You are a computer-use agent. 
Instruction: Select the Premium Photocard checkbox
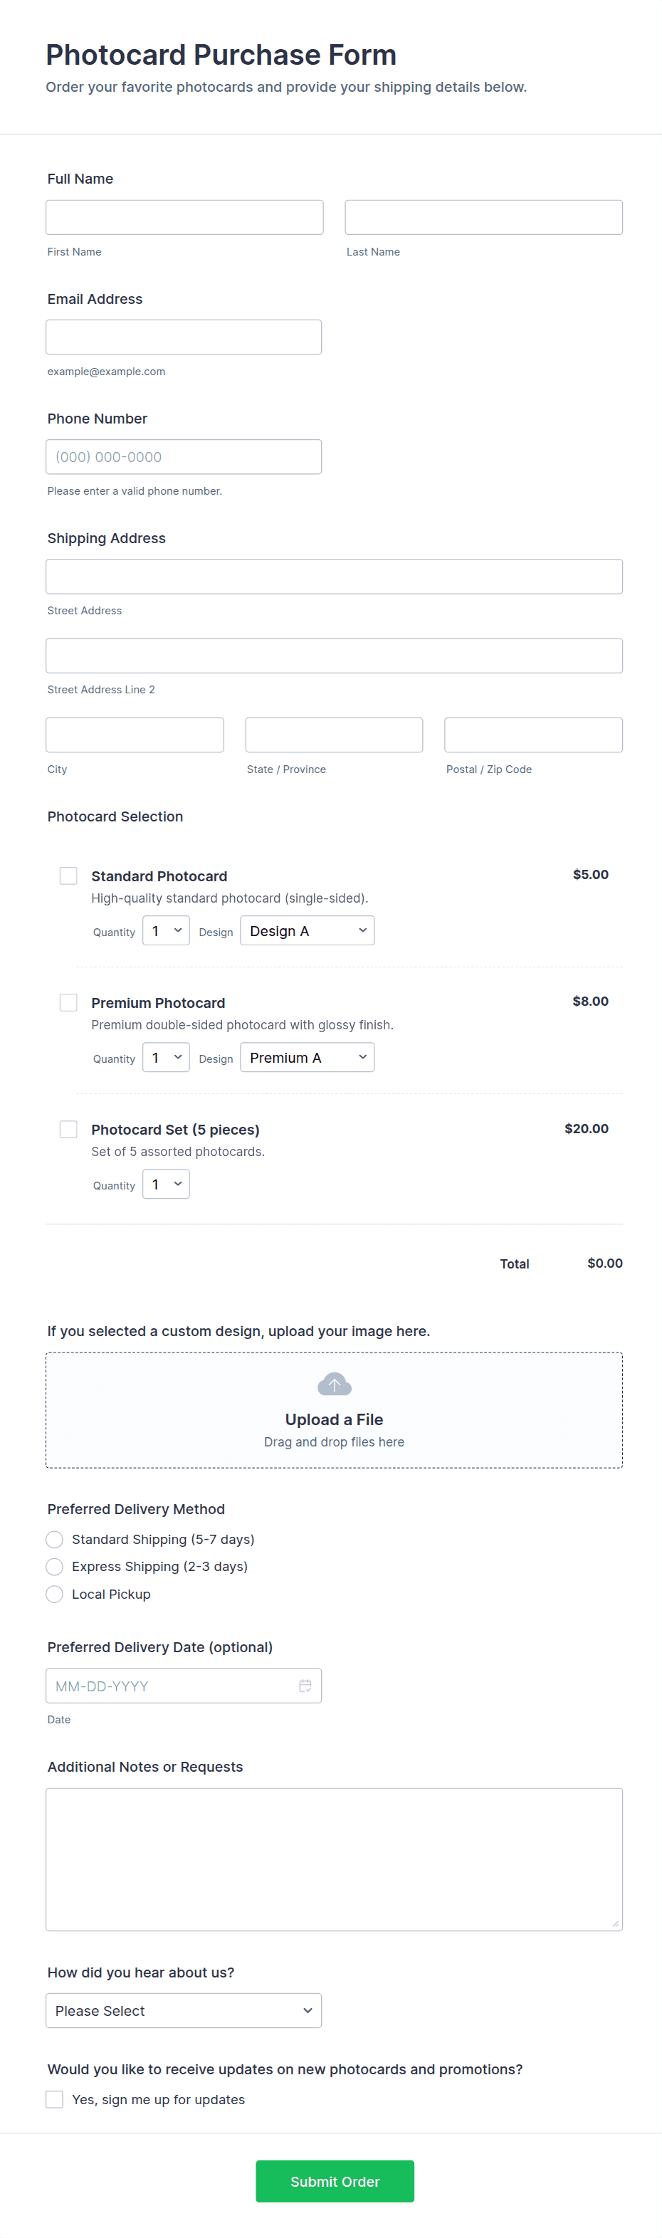68,1002
